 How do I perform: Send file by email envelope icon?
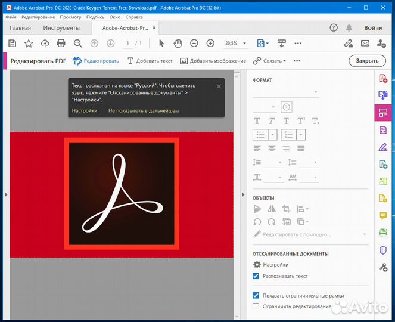click(365, 44)
